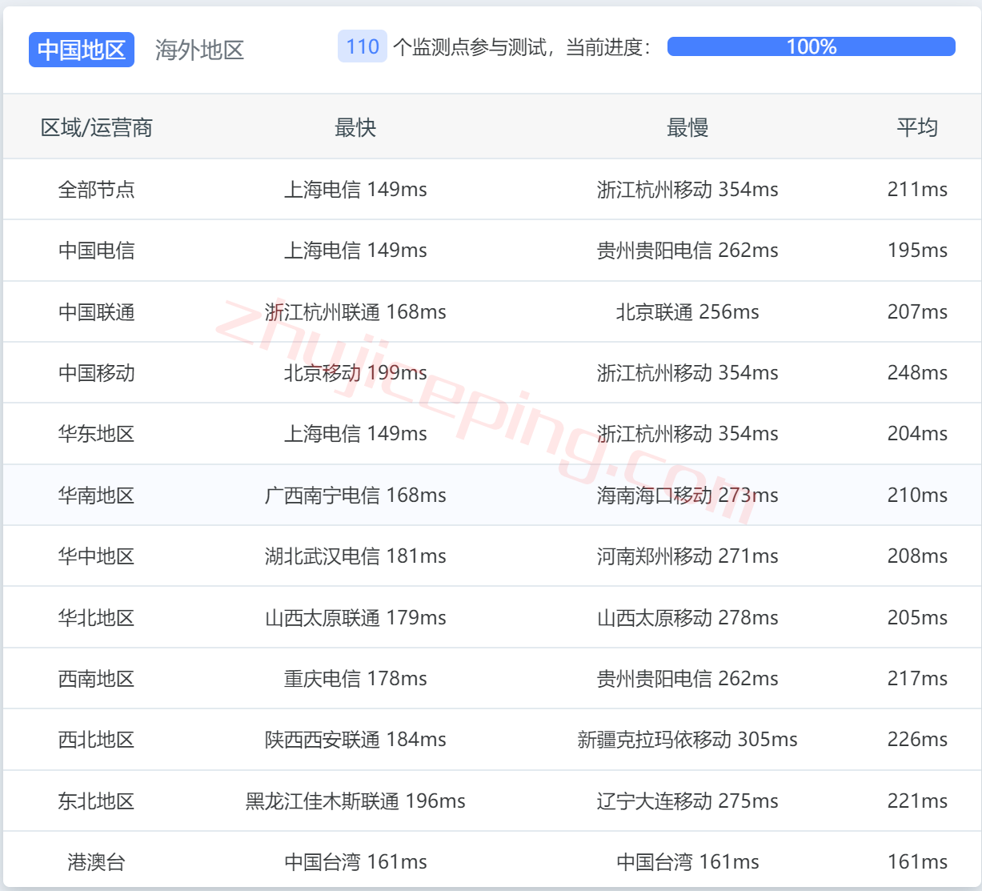The height and width of the screenshot is (891, 982).
Task: Click the 207ms average value
Action: tap(917, 312)
